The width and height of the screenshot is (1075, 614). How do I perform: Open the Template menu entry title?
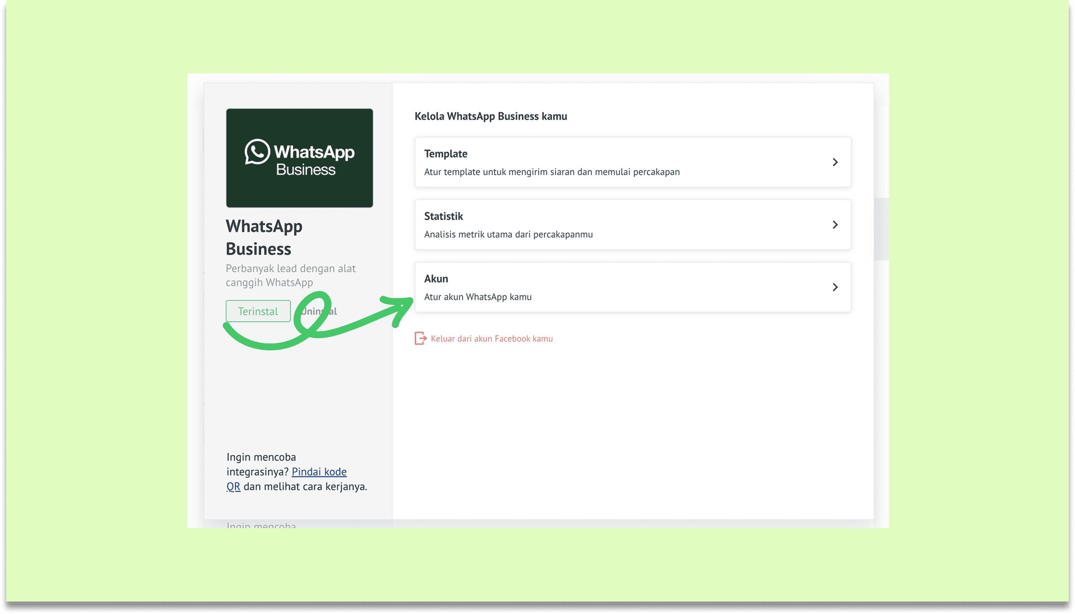[x=445, y=153]
